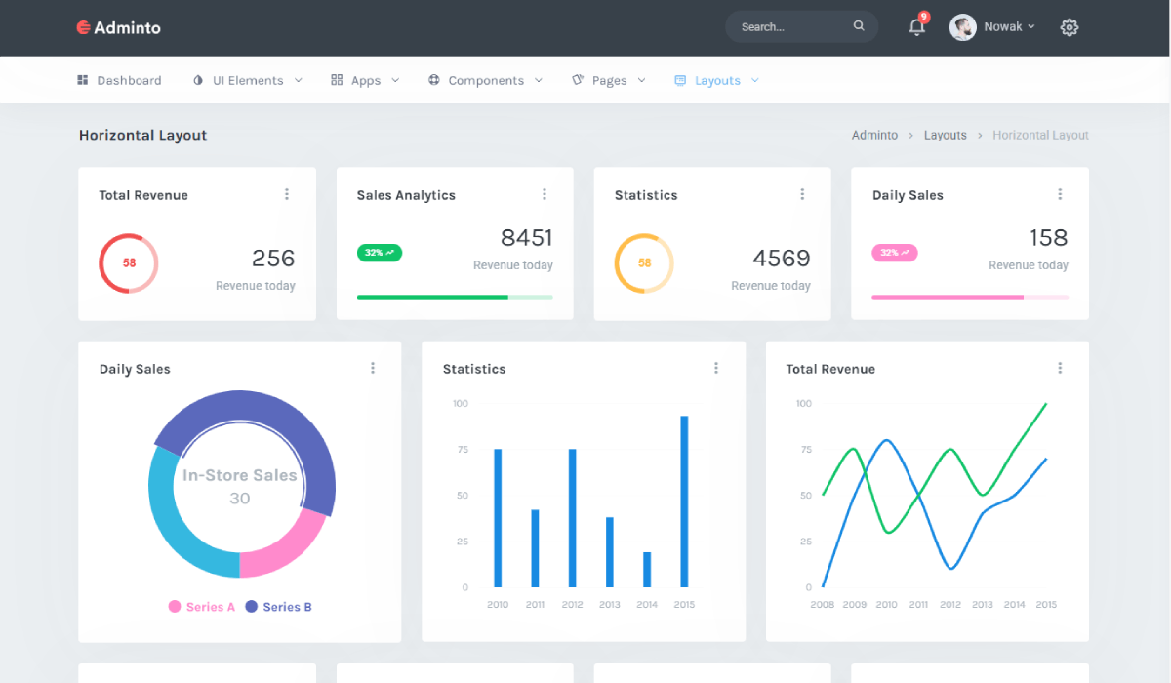Click the UI Elements half-circle icon
The image size is (1171, 683).
(199, 80)
